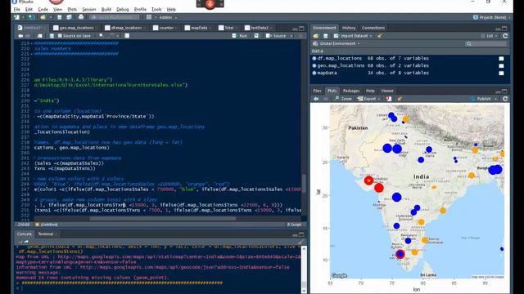Clear all plots with broom icon

(400, 99)
